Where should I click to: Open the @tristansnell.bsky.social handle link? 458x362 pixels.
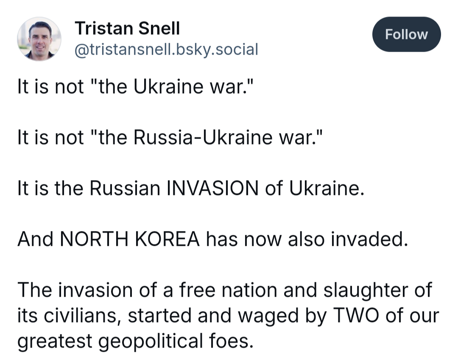coord(167,49)
